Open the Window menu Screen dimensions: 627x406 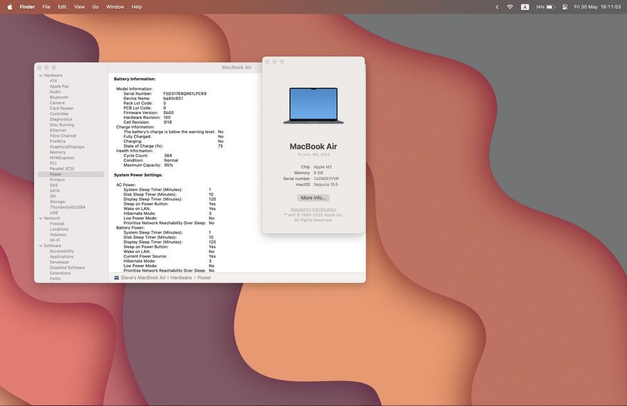[x=115, y=7]
